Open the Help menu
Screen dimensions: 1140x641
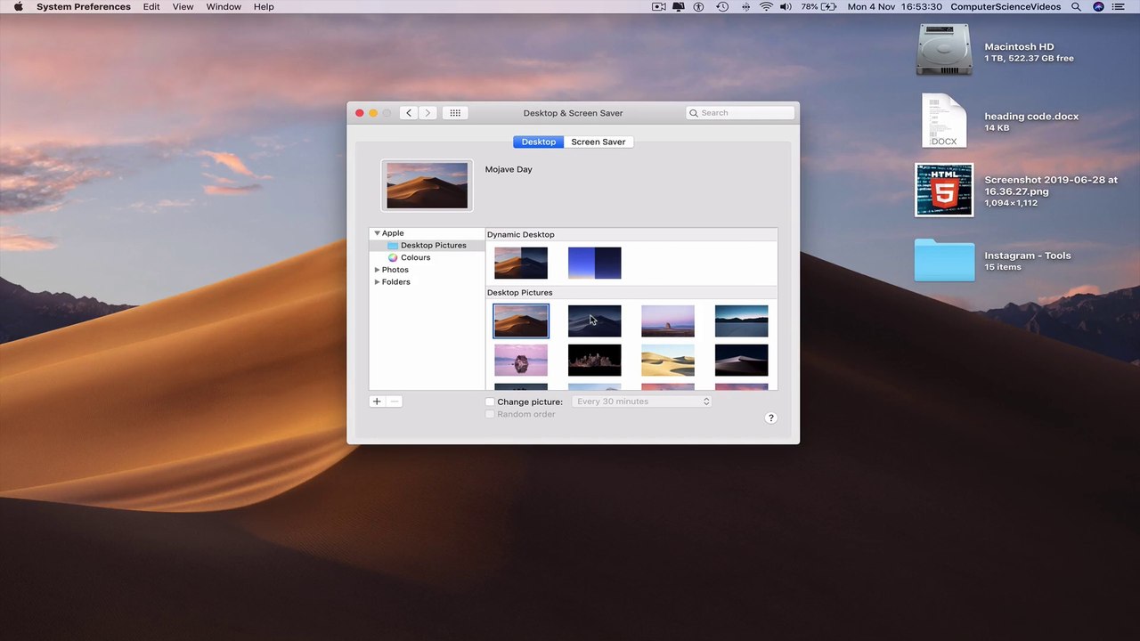pos(264,6)
